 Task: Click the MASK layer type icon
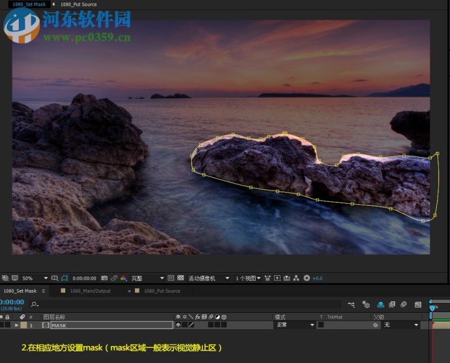tap(46, 325)
